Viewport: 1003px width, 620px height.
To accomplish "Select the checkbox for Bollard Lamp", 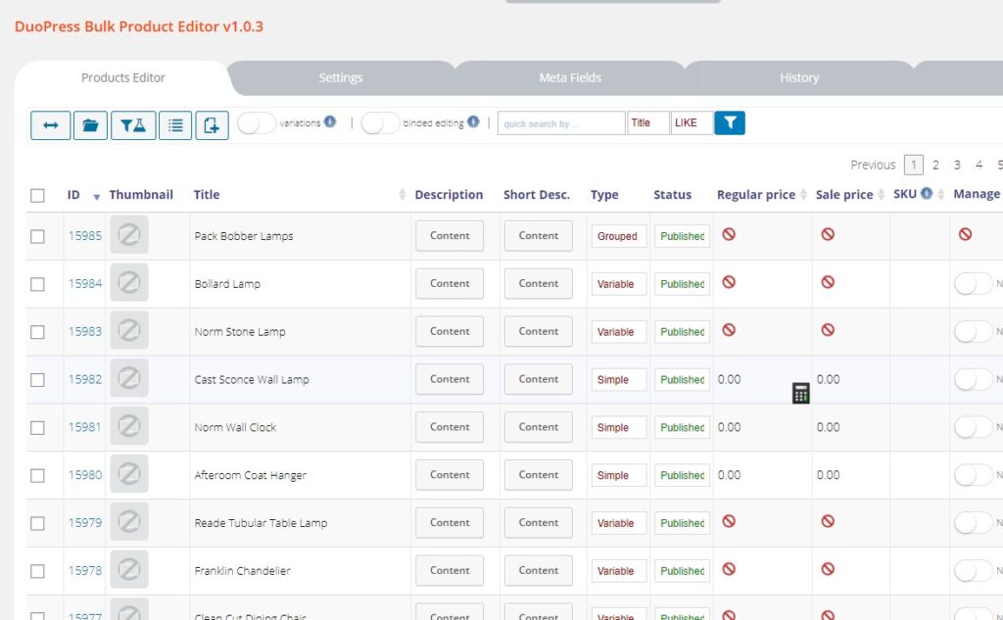I will (38, 284).
